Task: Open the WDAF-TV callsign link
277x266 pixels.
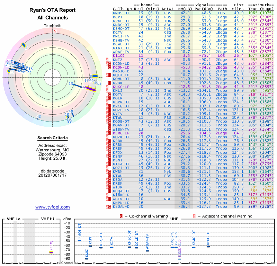Action: (121, 52)
